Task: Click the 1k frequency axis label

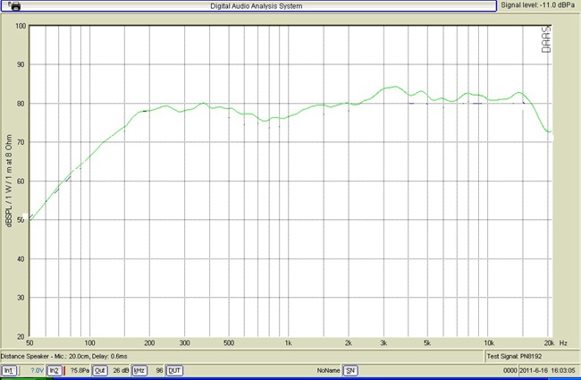Action: 289,343
